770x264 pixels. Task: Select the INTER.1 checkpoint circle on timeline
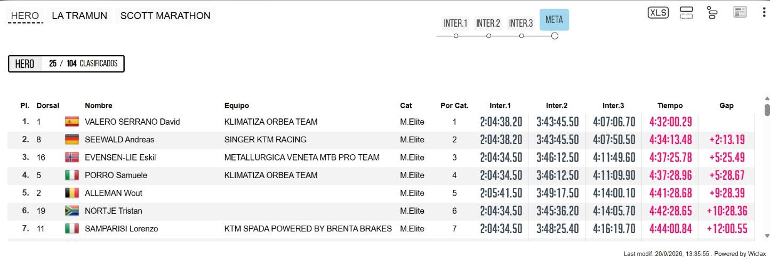pos(456,36)
